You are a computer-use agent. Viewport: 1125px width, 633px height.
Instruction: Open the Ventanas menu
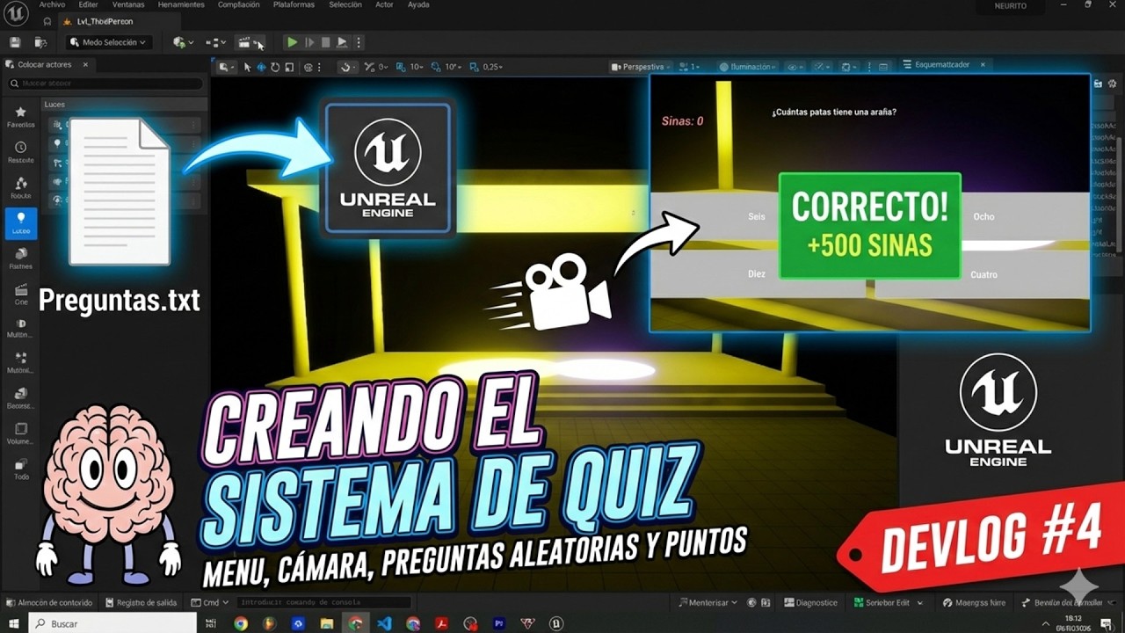point(128,4)
